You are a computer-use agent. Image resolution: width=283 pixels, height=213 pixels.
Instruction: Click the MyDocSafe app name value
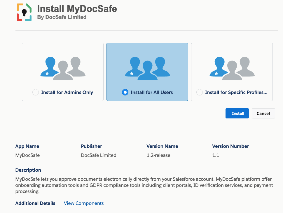(x=27, y=155)
